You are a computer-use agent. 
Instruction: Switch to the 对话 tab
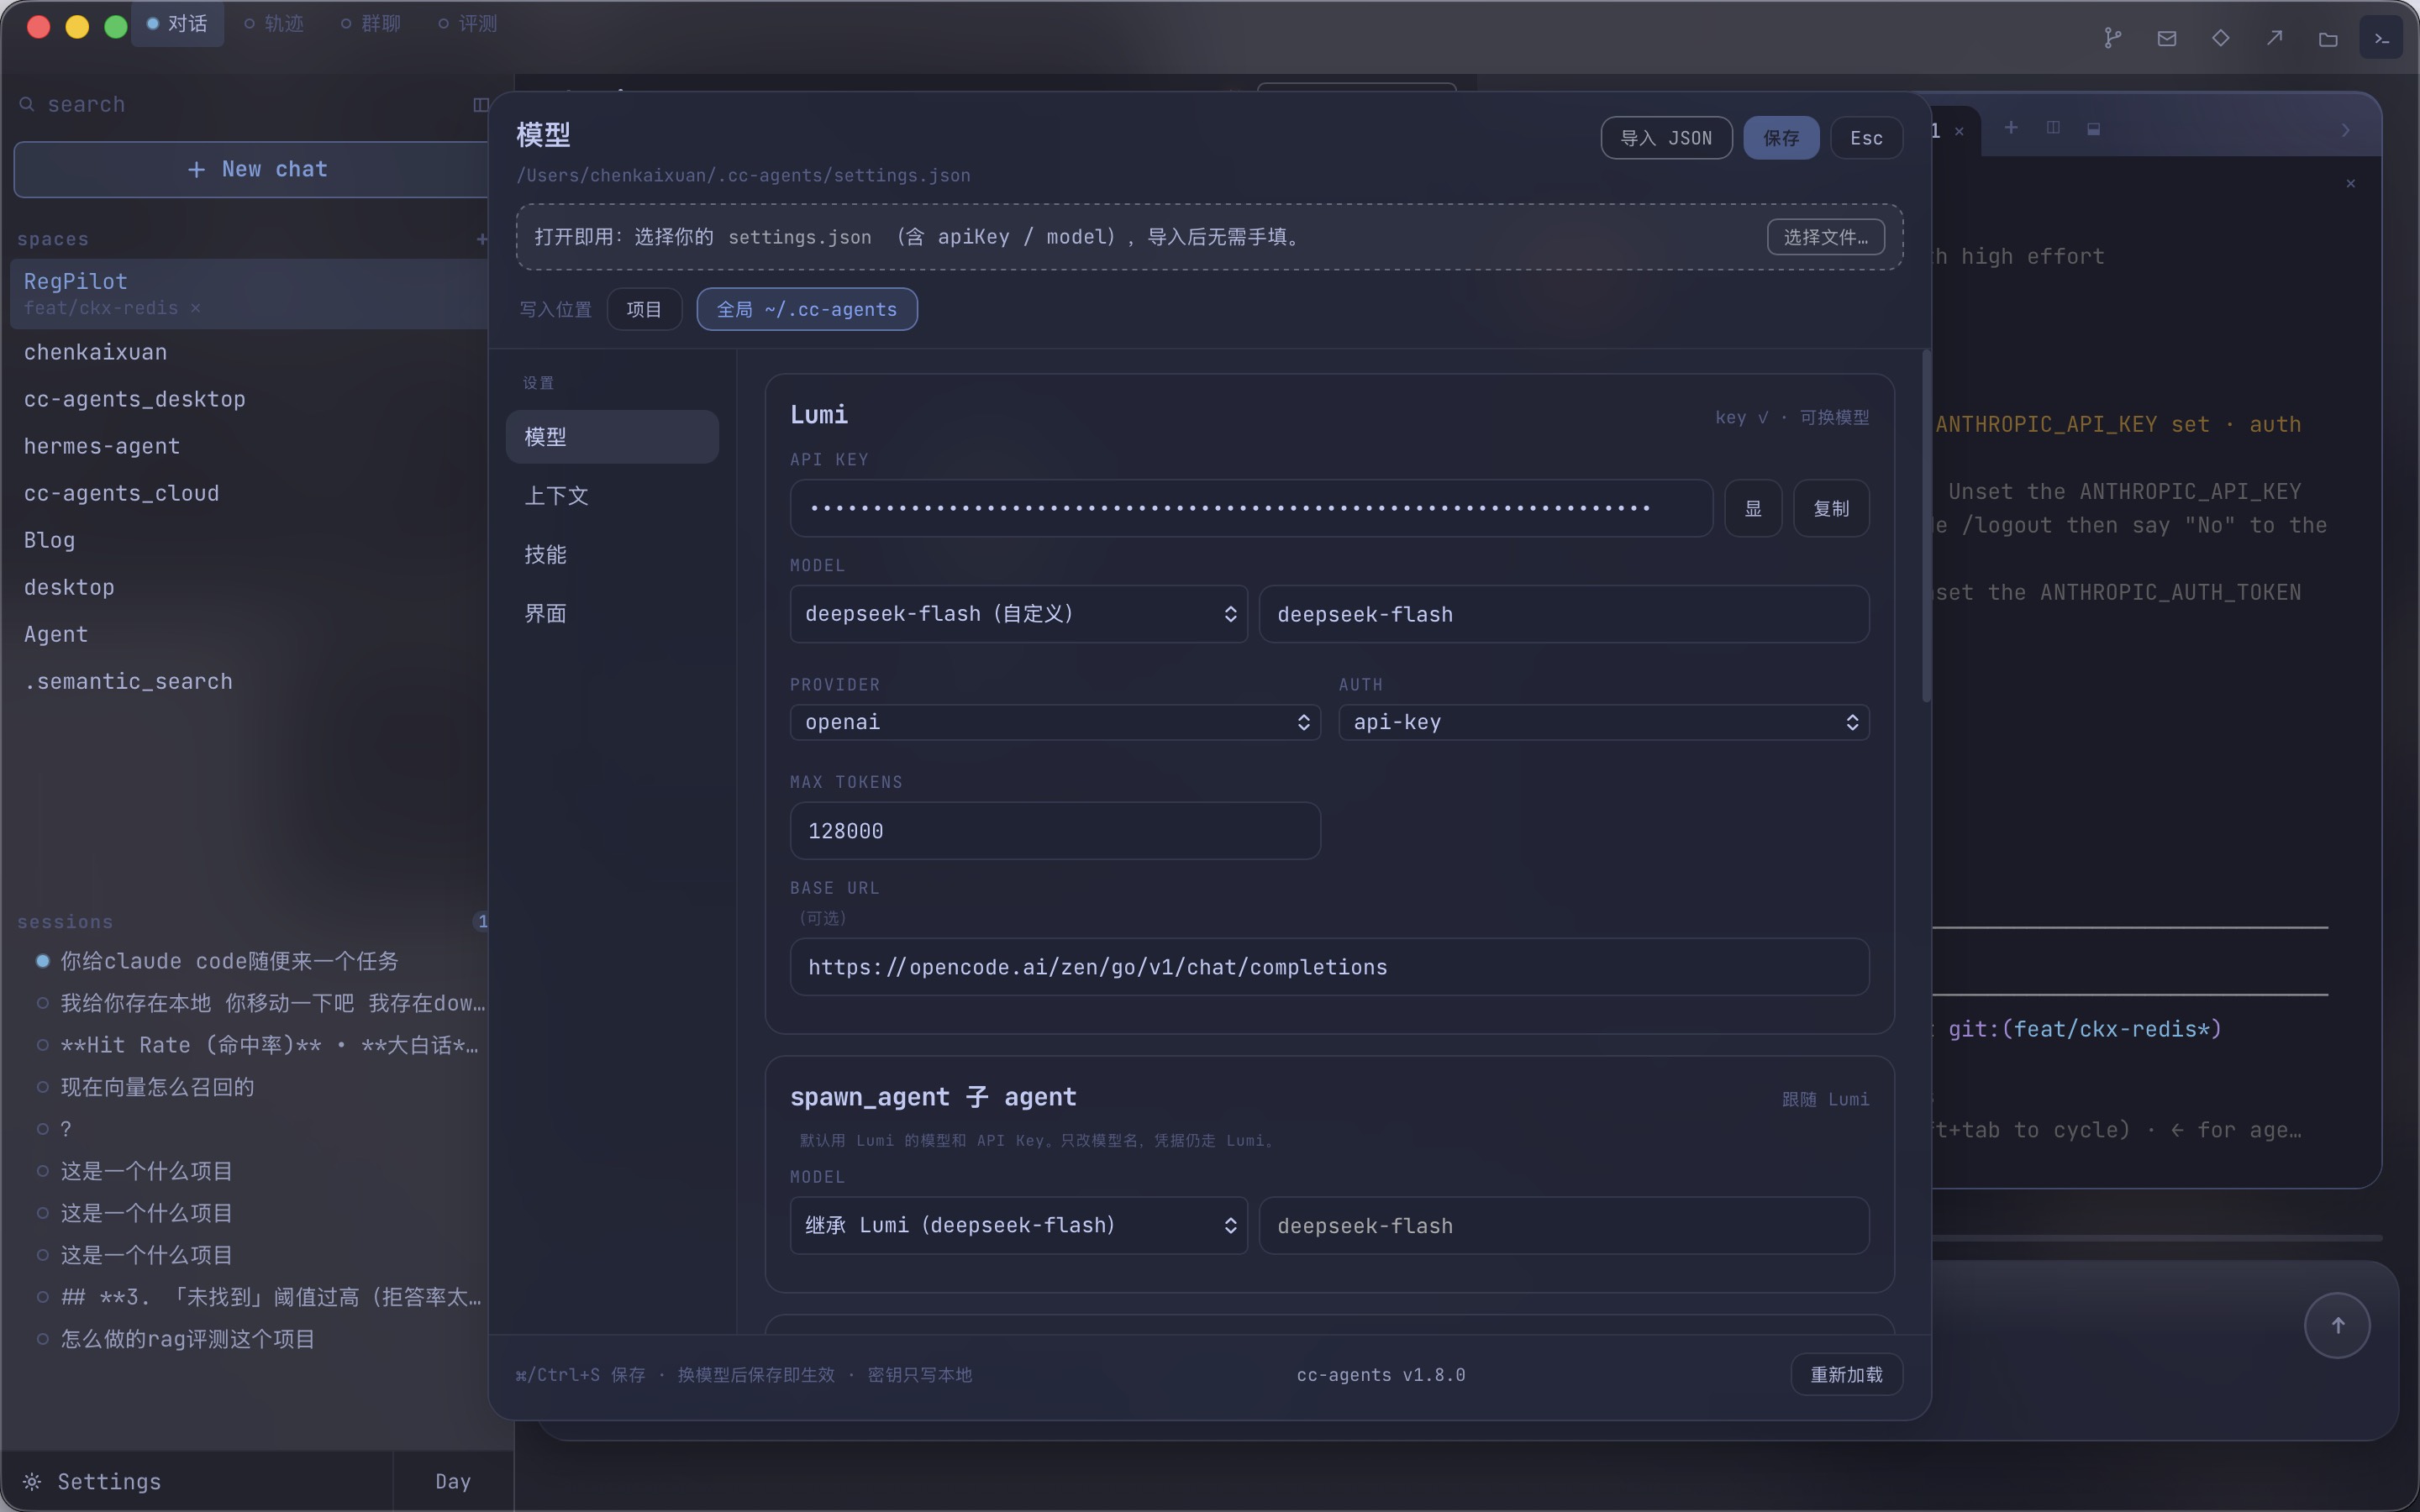click(178, 23)
